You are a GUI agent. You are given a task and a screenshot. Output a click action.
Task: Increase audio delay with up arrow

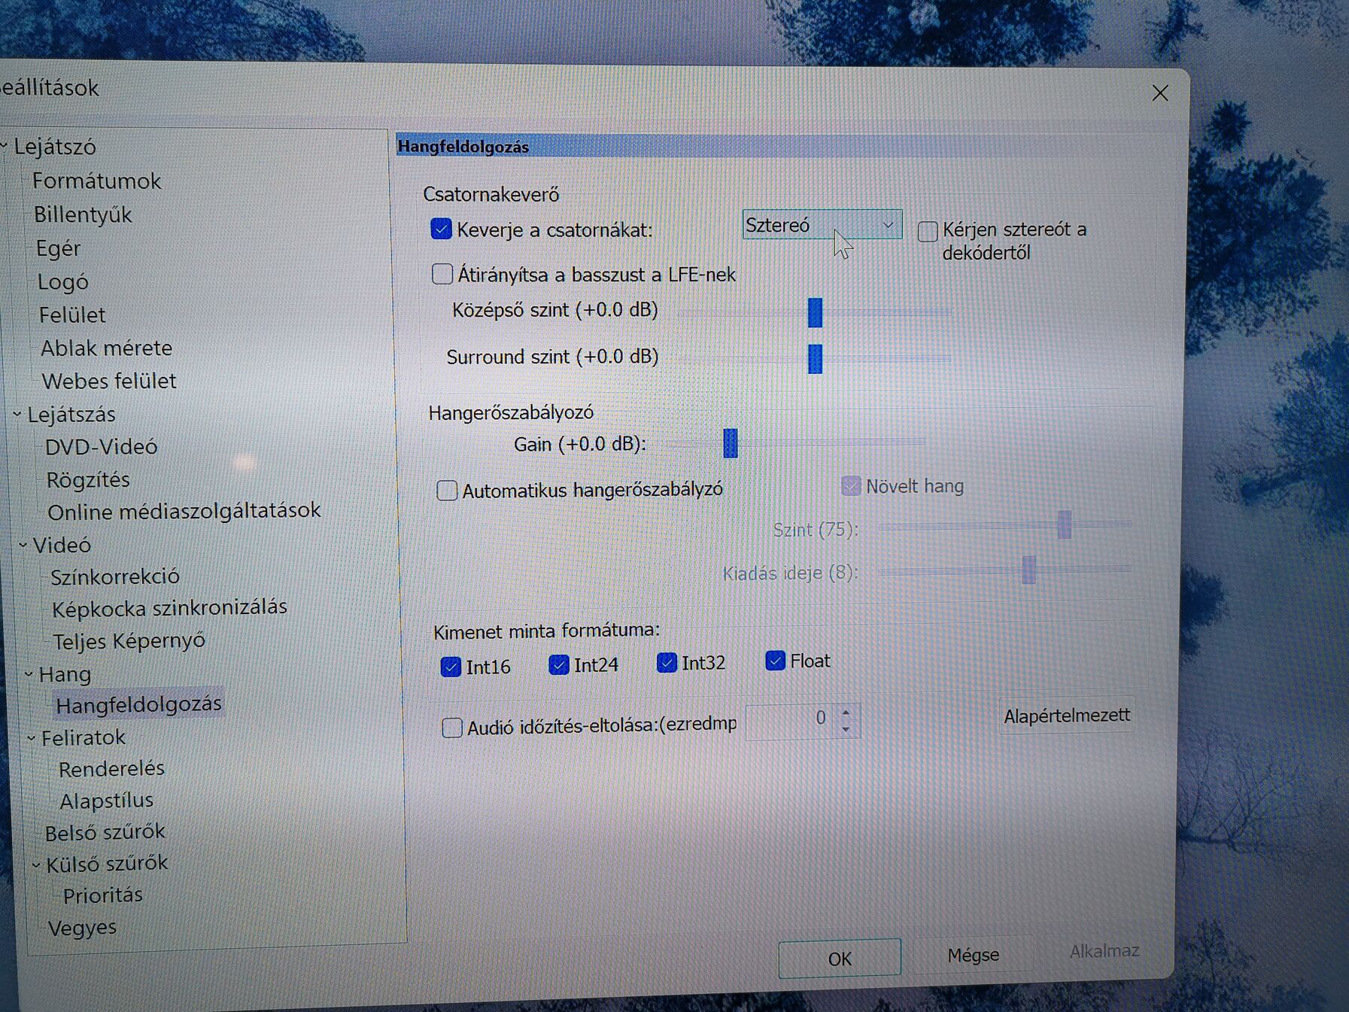tap(846, 713)
